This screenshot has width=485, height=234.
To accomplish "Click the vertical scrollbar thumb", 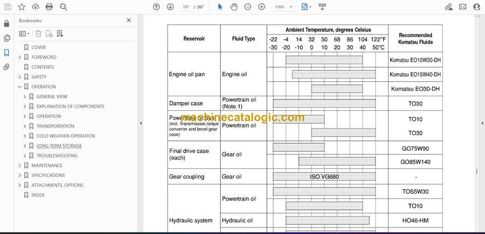I will (477, 172).
